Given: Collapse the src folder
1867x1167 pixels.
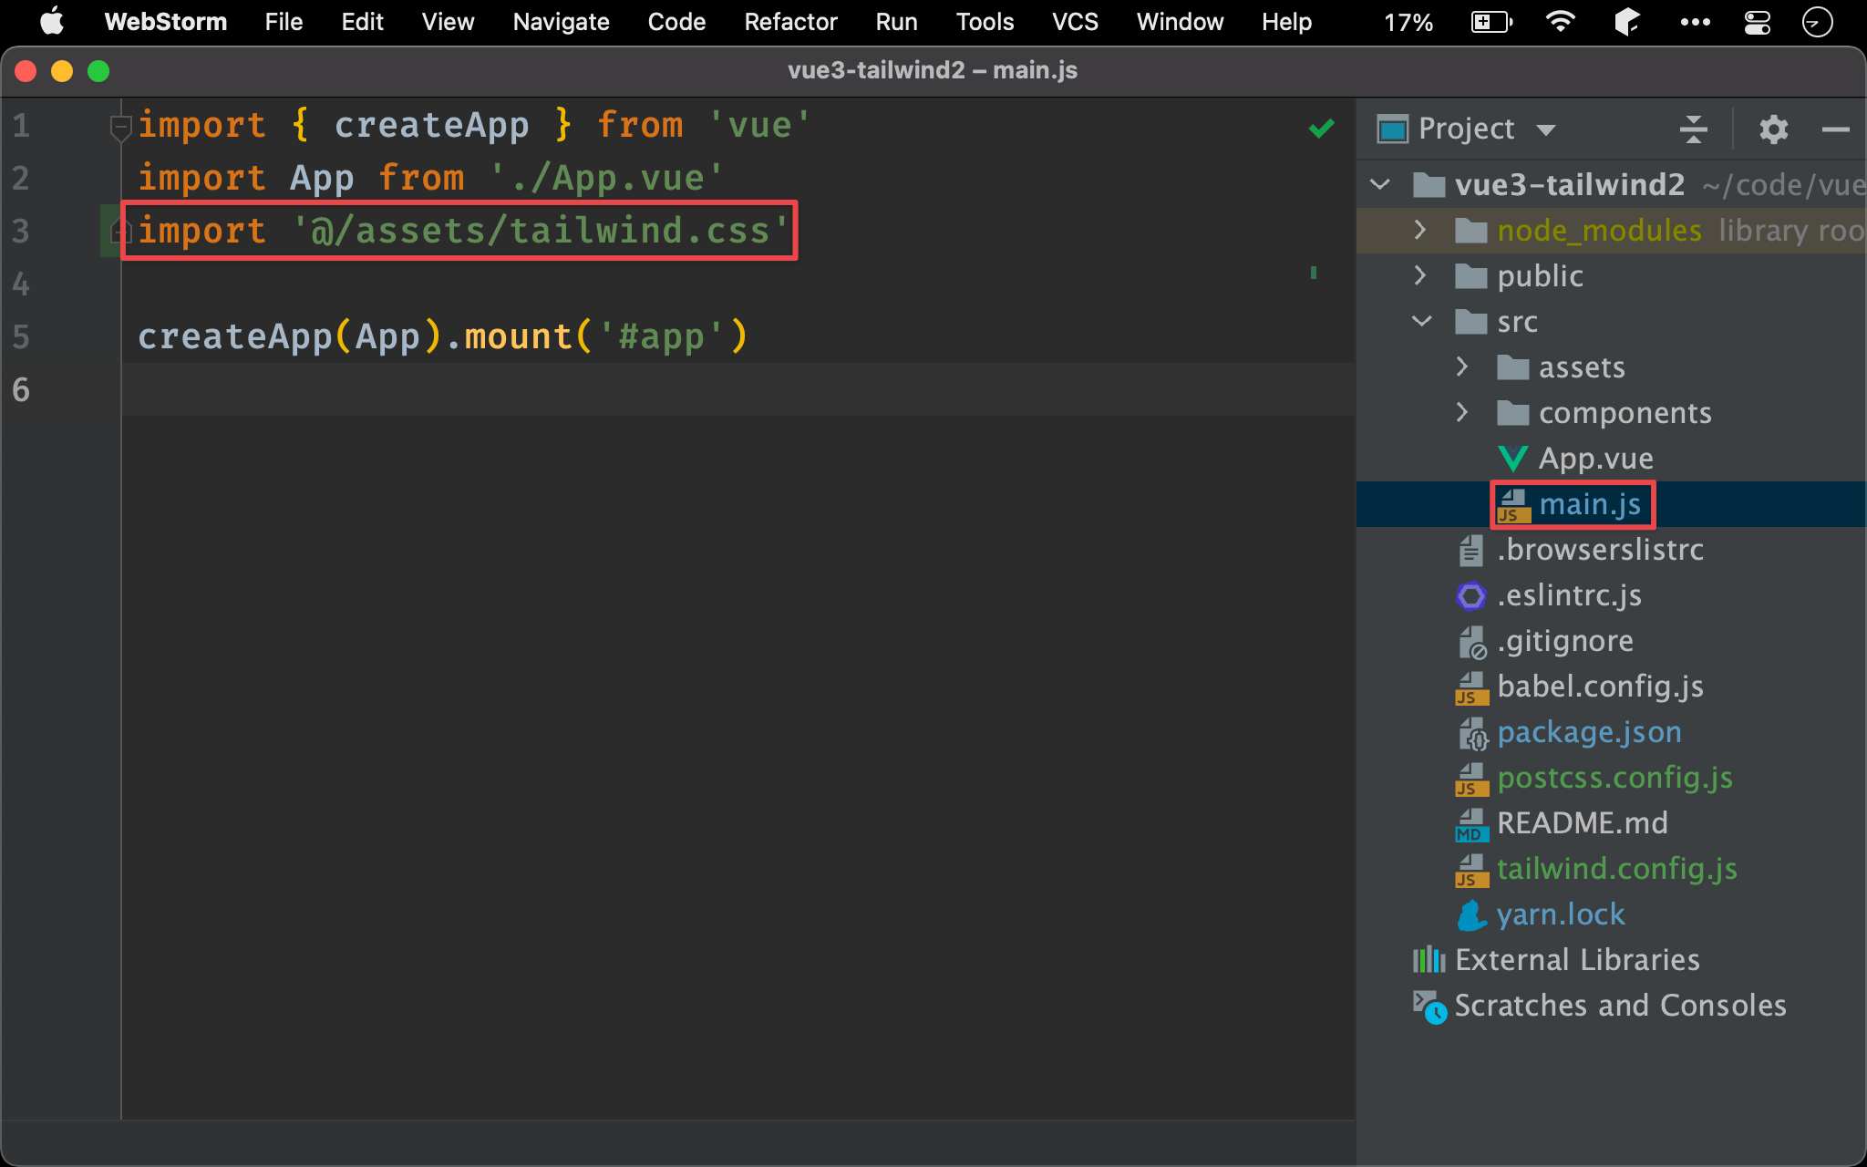Looking at the screenshot, I should pos(1421,321).
